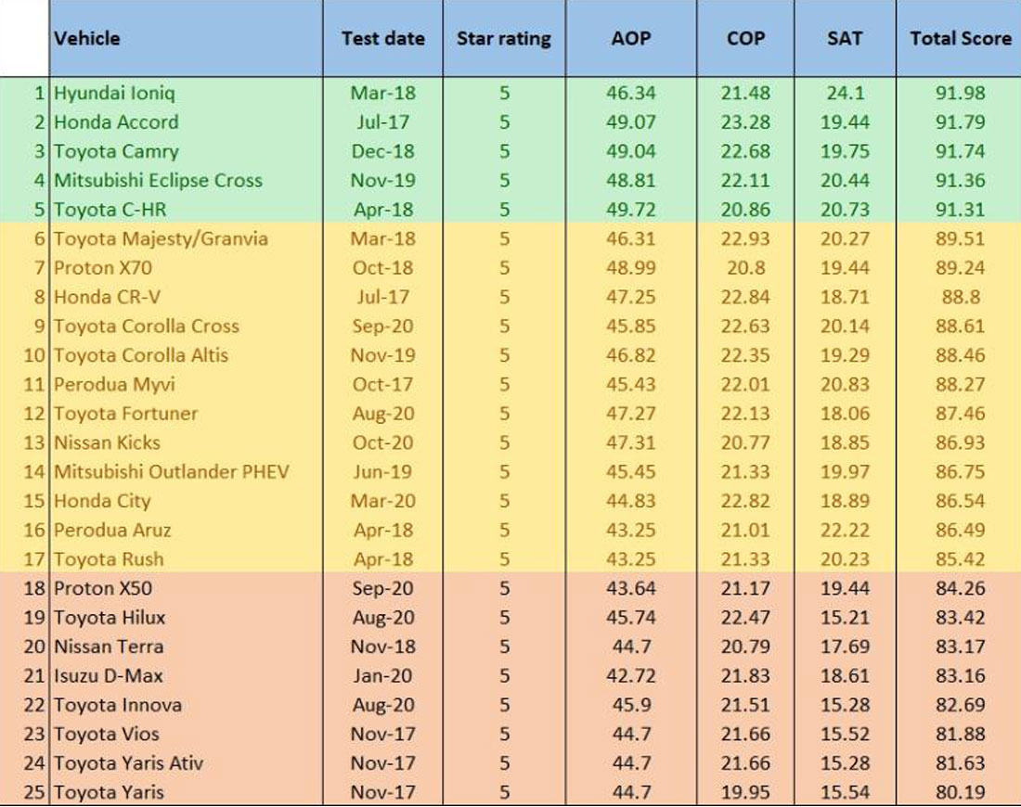Viewport: 1021px width, 807px height.
Task: Click total score 91.98 for Hyundai Ioniq
Action: pos(961,93)
